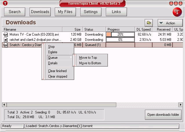
Task: Click the 24.91 MB received cell
Action: [165, 34]
